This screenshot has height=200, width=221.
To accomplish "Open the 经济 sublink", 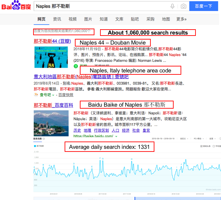I will (x=126, y=130).
